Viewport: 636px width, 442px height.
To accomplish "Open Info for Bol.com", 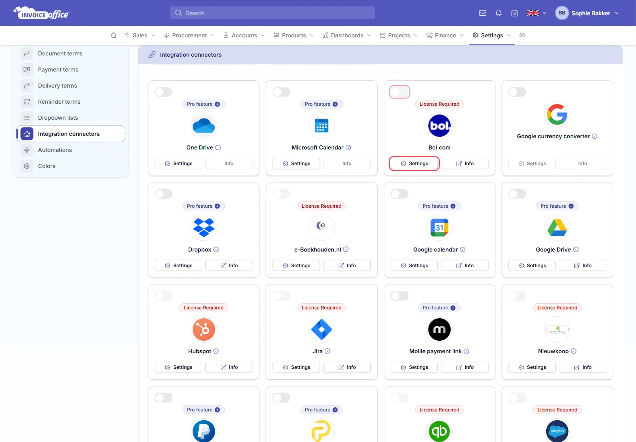I will click(x=465, y=164).
